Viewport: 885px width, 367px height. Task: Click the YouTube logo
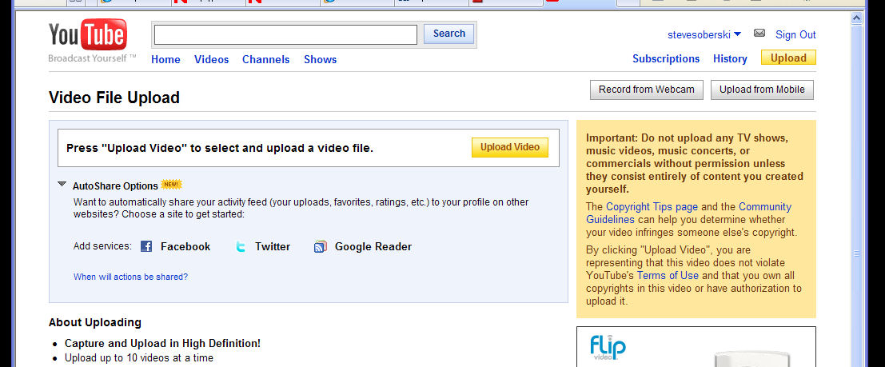pos(87,34)
